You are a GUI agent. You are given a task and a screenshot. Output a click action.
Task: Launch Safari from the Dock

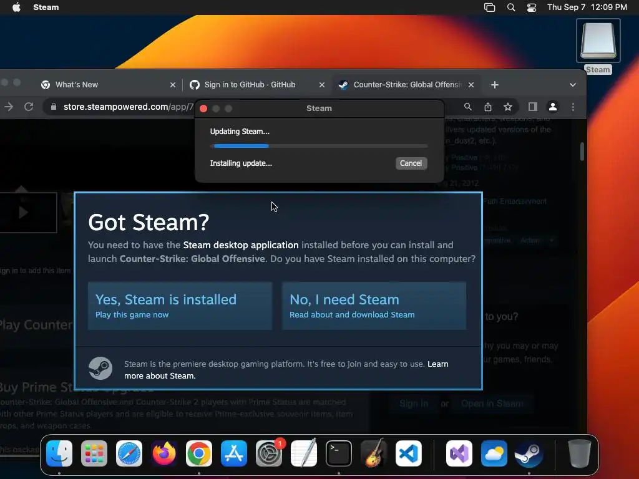(x=129, y=453)
